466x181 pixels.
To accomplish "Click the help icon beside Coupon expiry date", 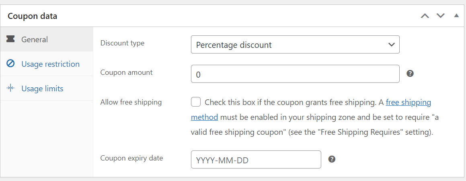I will click(332, 159).
